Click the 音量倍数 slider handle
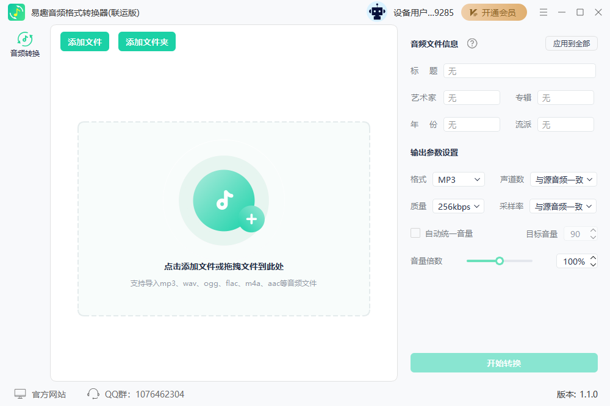The height and width of the screenshot is (406, 610). tap(500, 261)
